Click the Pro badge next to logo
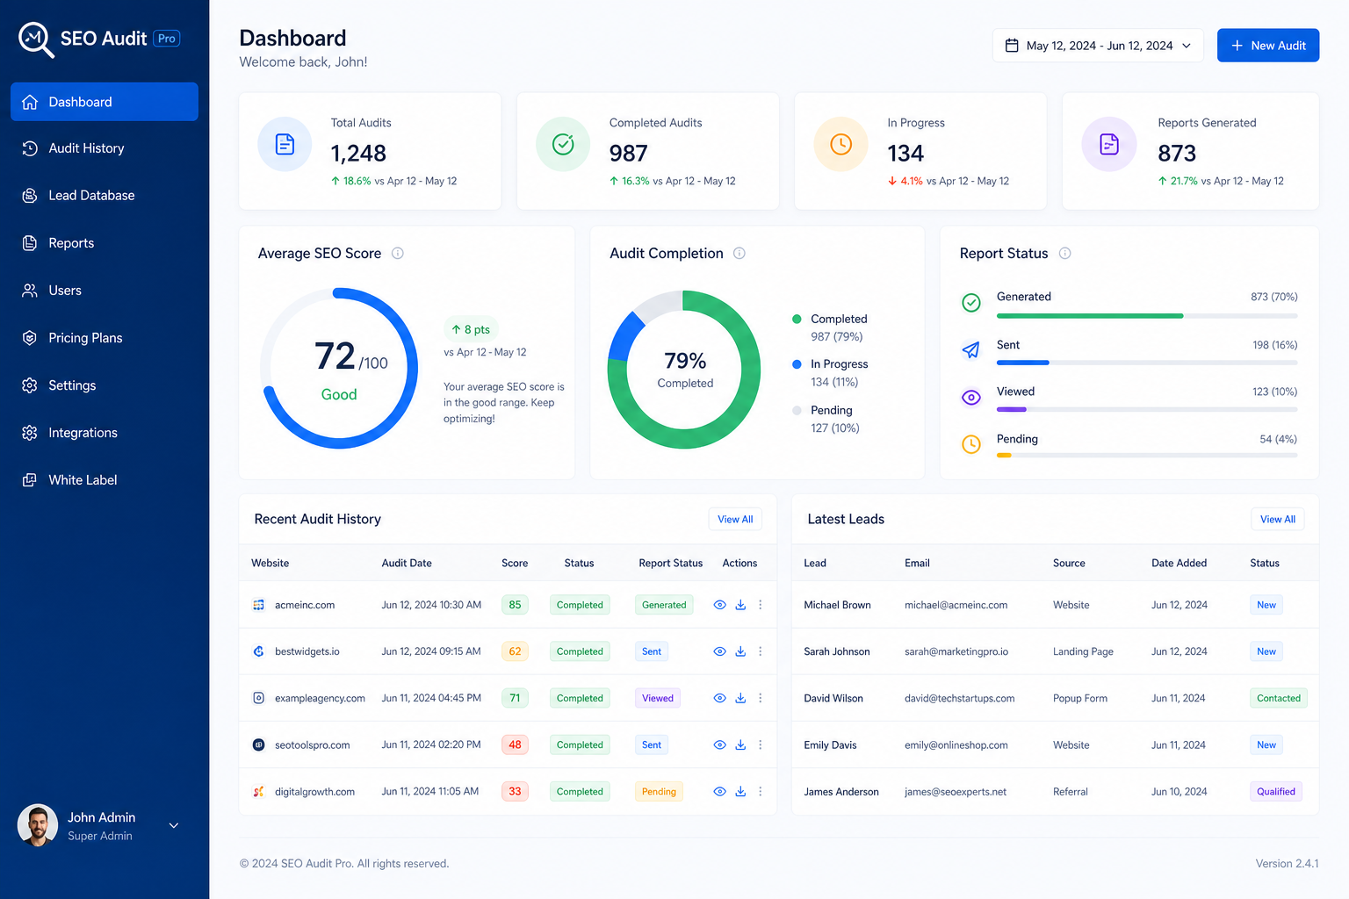 coord(167,39)
